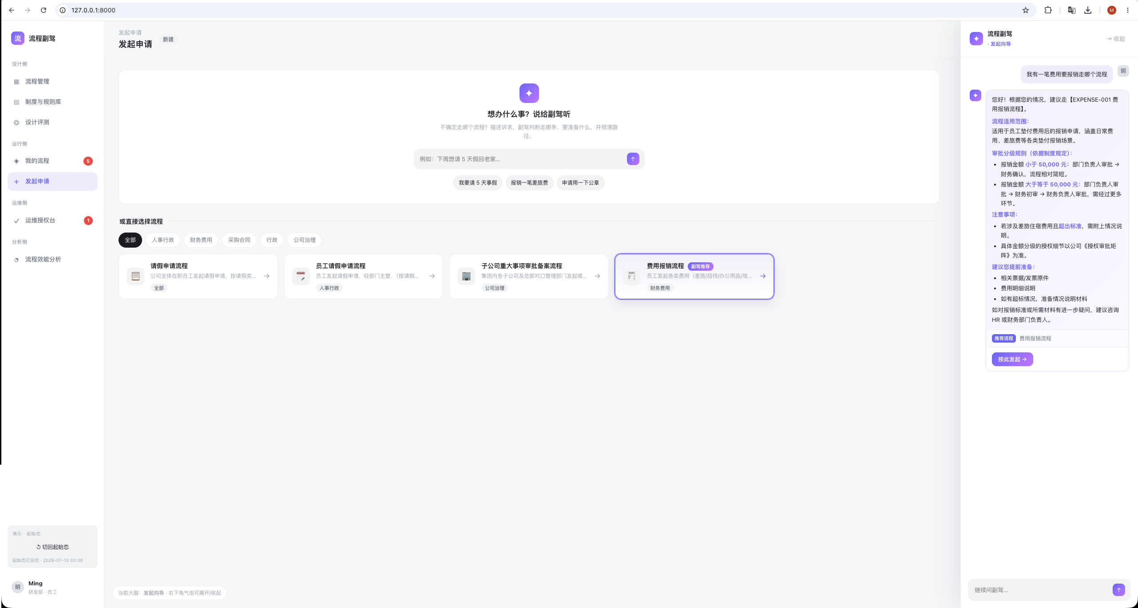Bookmark this page with the star icon

coord(1026,10)
